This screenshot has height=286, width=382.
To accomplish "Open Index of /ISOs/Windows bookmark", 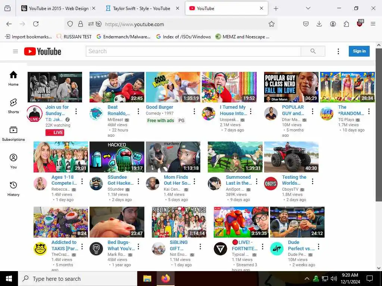I will [x=183, y=37].
